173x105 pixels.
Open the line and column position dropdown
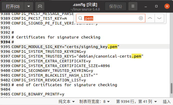tap(136, 102)
